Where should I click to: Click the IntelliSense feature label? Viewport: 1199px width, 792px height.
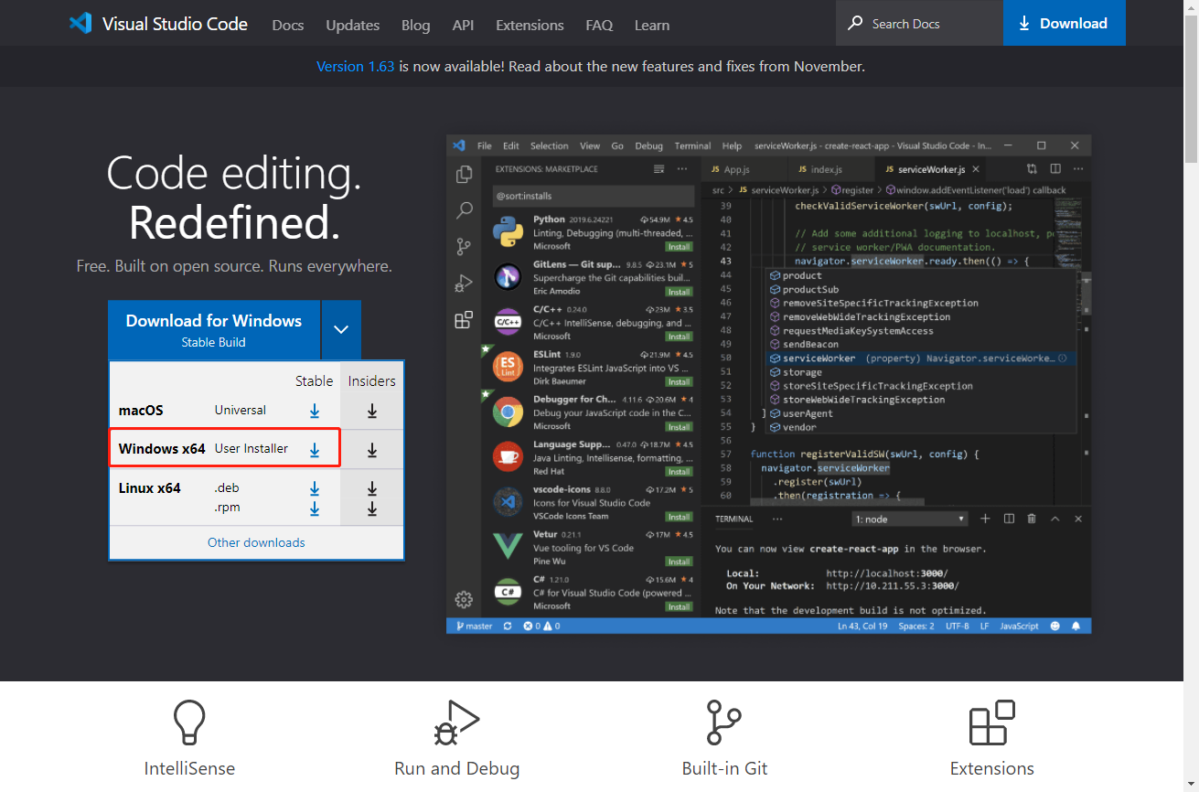click(189, 768)
